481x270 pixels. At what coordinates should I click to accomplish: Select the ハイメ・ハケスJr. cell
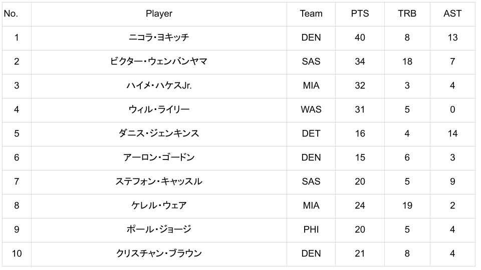[159, 85]
